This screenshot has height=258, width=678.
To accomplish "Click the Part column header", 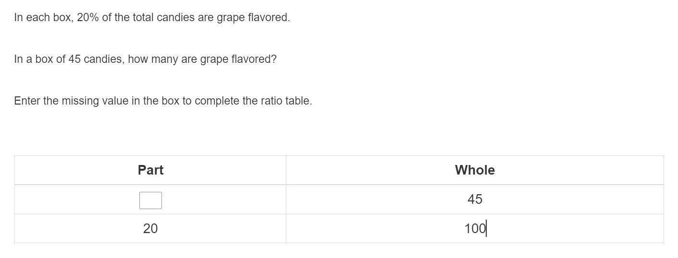I will 150,170.
